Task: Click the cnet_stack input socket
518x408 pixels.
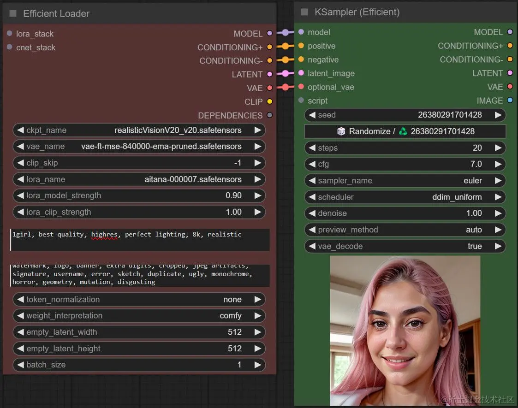Action: point(10,47)
